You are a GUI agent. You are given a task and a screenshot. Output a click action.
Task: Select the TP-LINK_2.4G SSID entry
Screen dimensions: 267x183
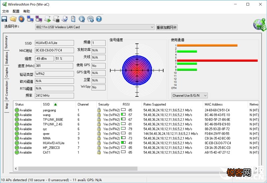tap(53, 124)
